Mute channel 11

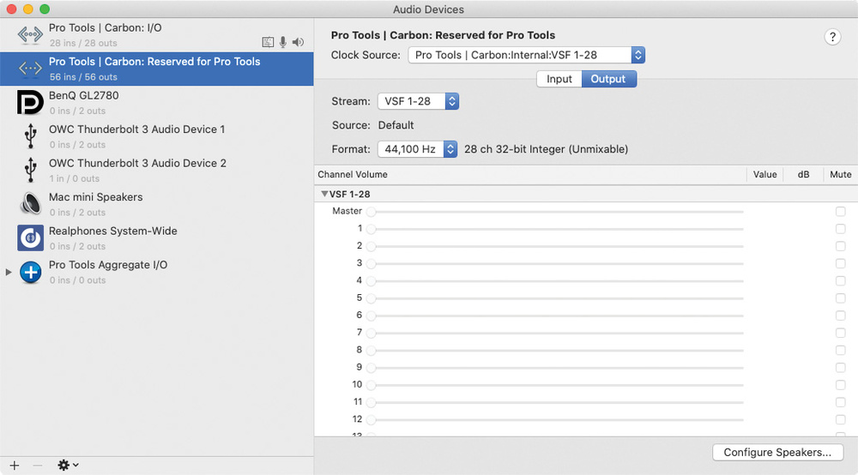tap(841, 402)
